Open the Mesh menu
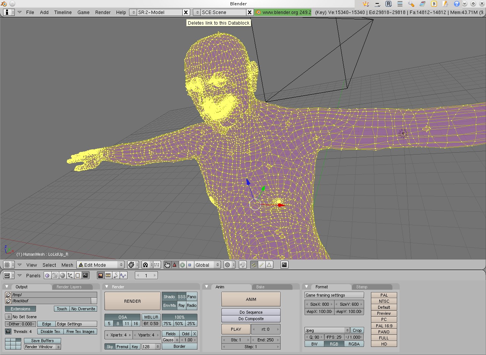 pos(67,265)
